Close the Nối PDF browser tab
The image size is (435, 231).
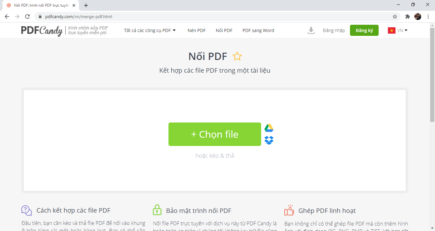tap(74, 5)
